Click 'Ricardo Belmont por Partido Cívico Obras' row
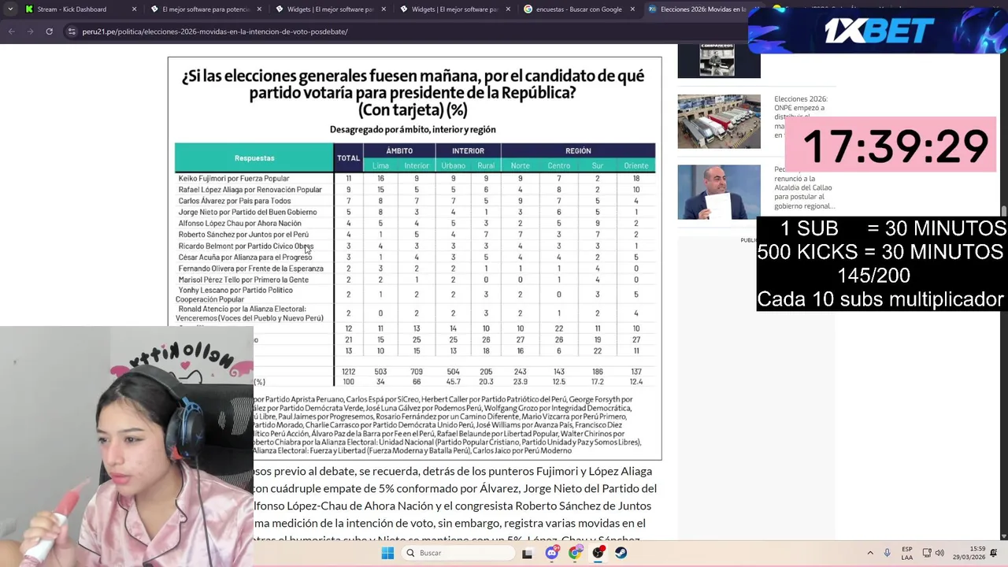The image size is (1008, 567). (246, 246)
